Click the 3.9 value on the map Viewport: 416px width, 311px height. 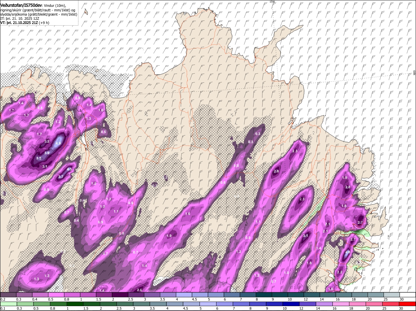click(47, 153)
